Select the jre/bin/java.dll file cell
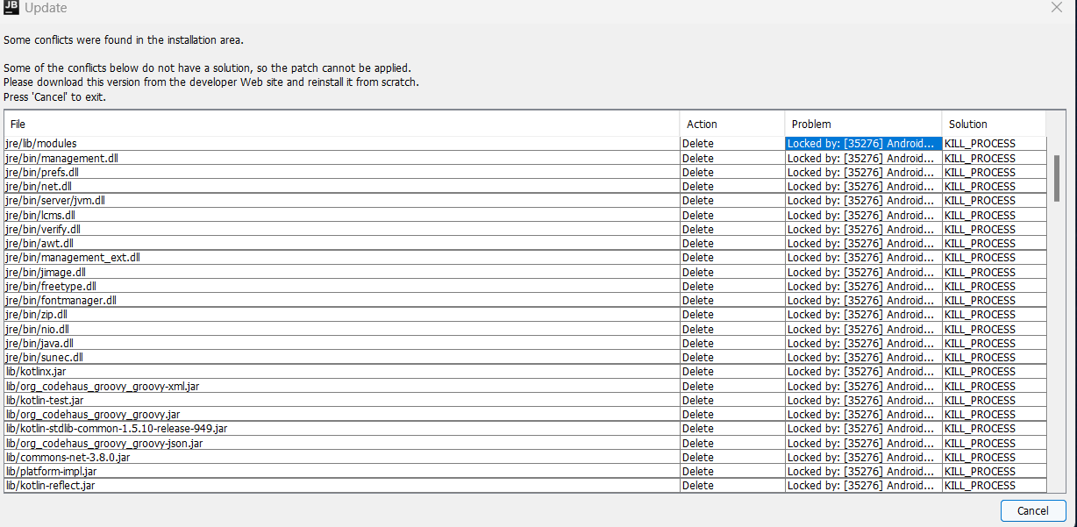Screen dimensions: 1077x527 click(342, 343)
